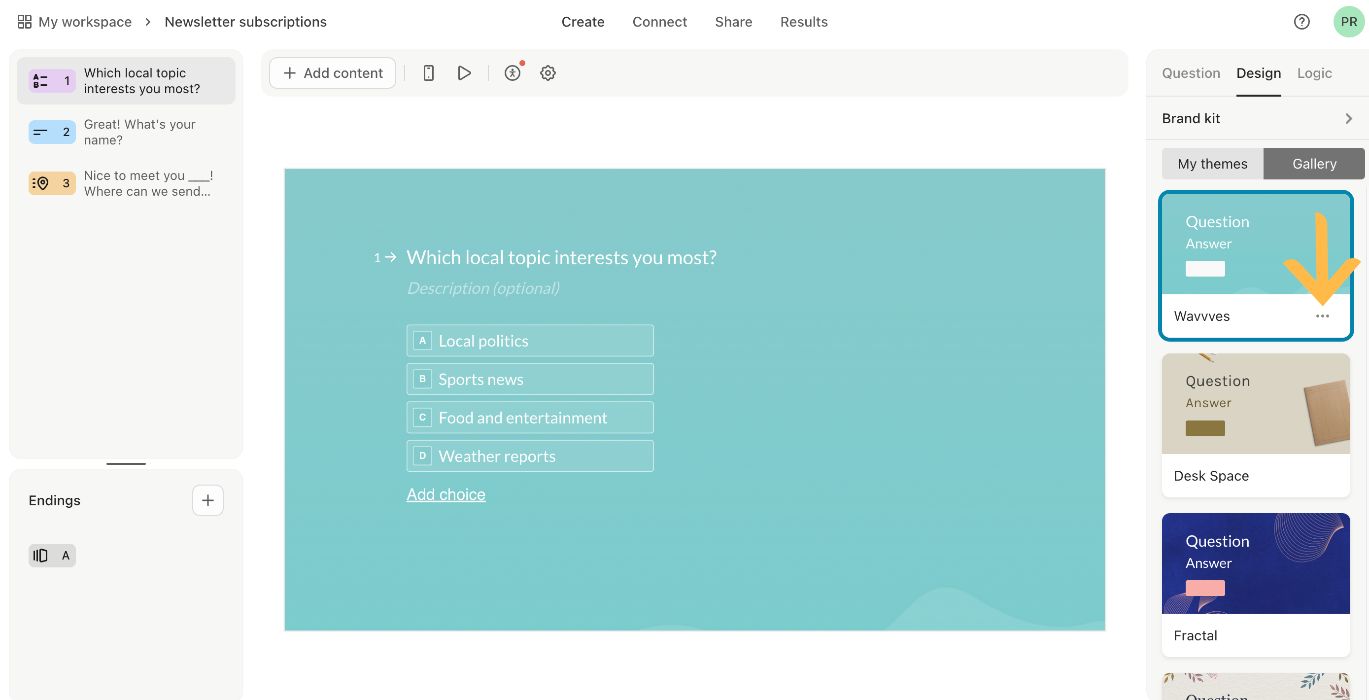Click the Fractal theme name
1369x700 pixels.
(1195, 636)
